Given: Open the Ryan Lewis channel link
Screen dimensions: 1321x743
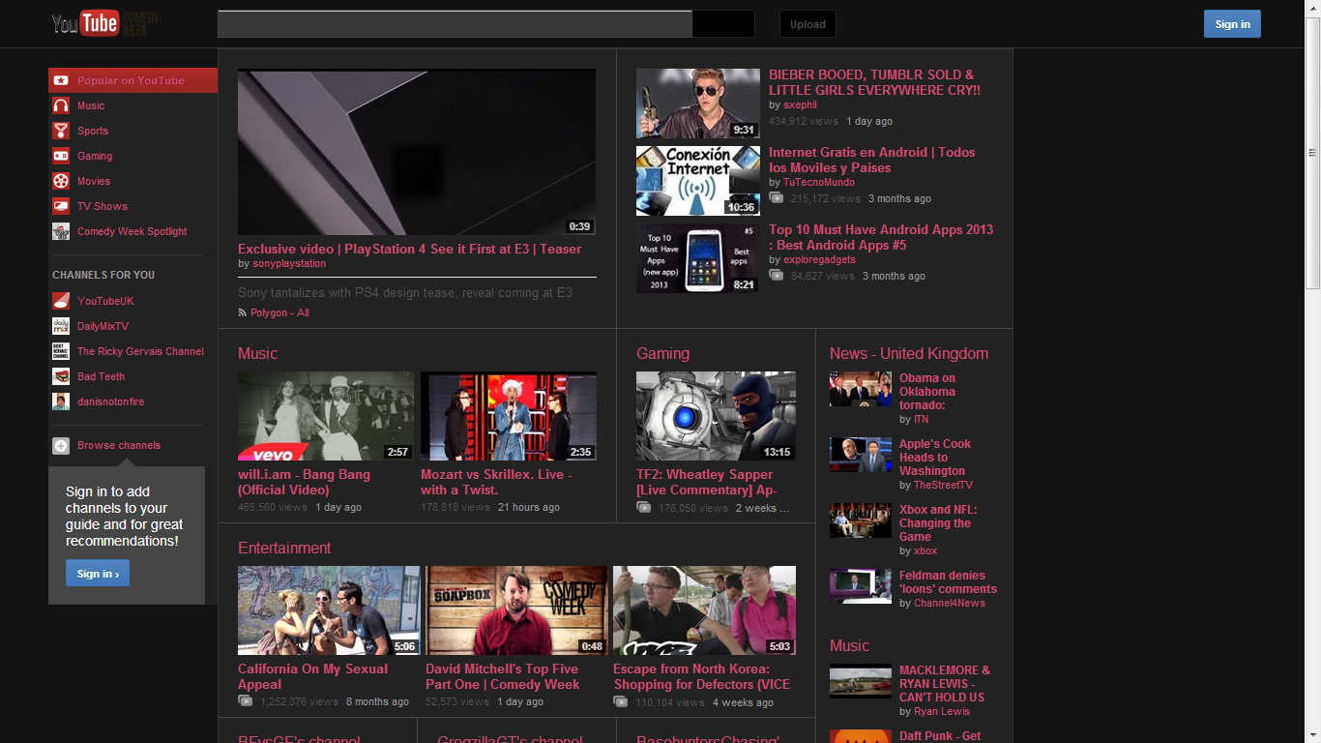Looking at the screenshot, I should [942, 711].
